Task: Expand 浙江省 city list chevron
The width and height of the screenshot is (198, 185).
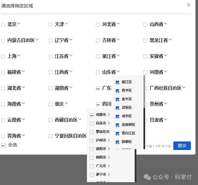Action: pos(118,55)
